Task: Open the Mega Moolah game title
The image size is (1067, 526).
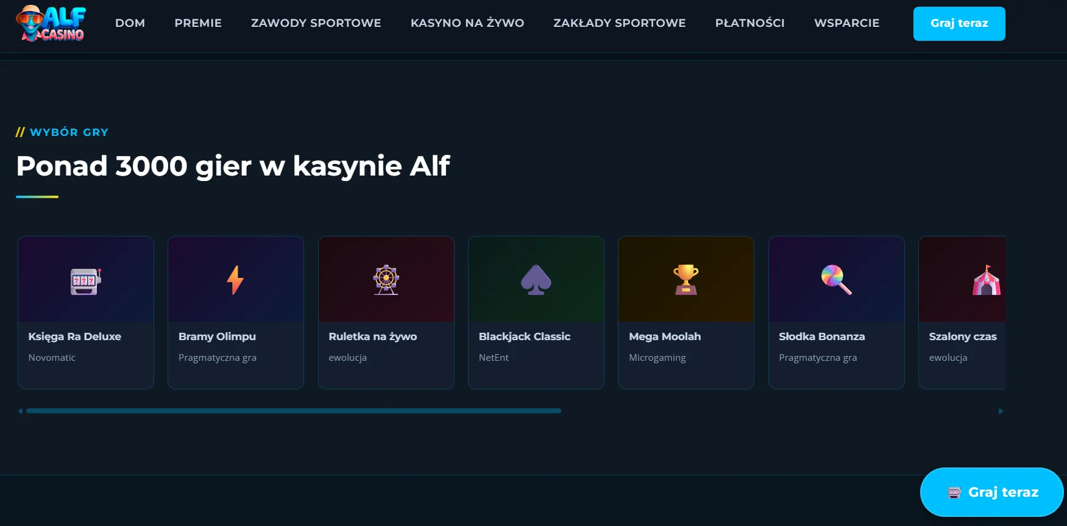Action: pos(665,336)
